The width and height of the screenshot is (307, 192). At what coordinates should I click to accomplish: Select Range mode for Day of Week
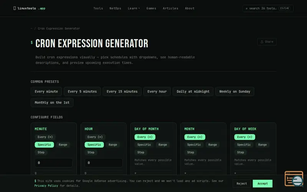pos(262,145)
